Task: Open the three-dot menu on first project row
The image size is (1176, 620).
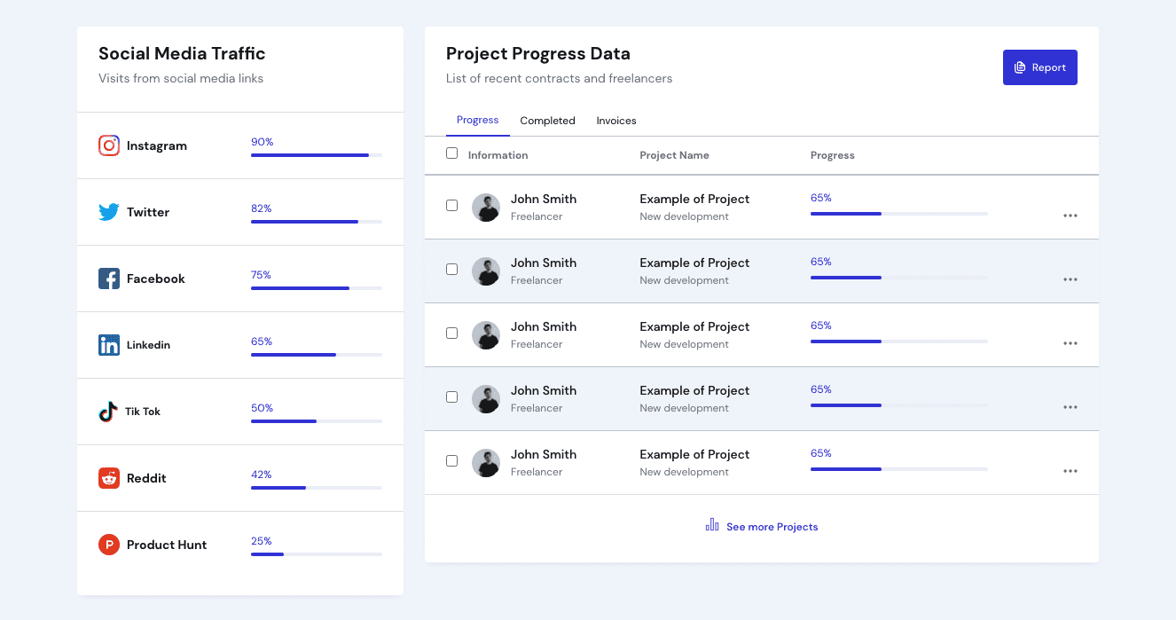Action: (1070, 216)
